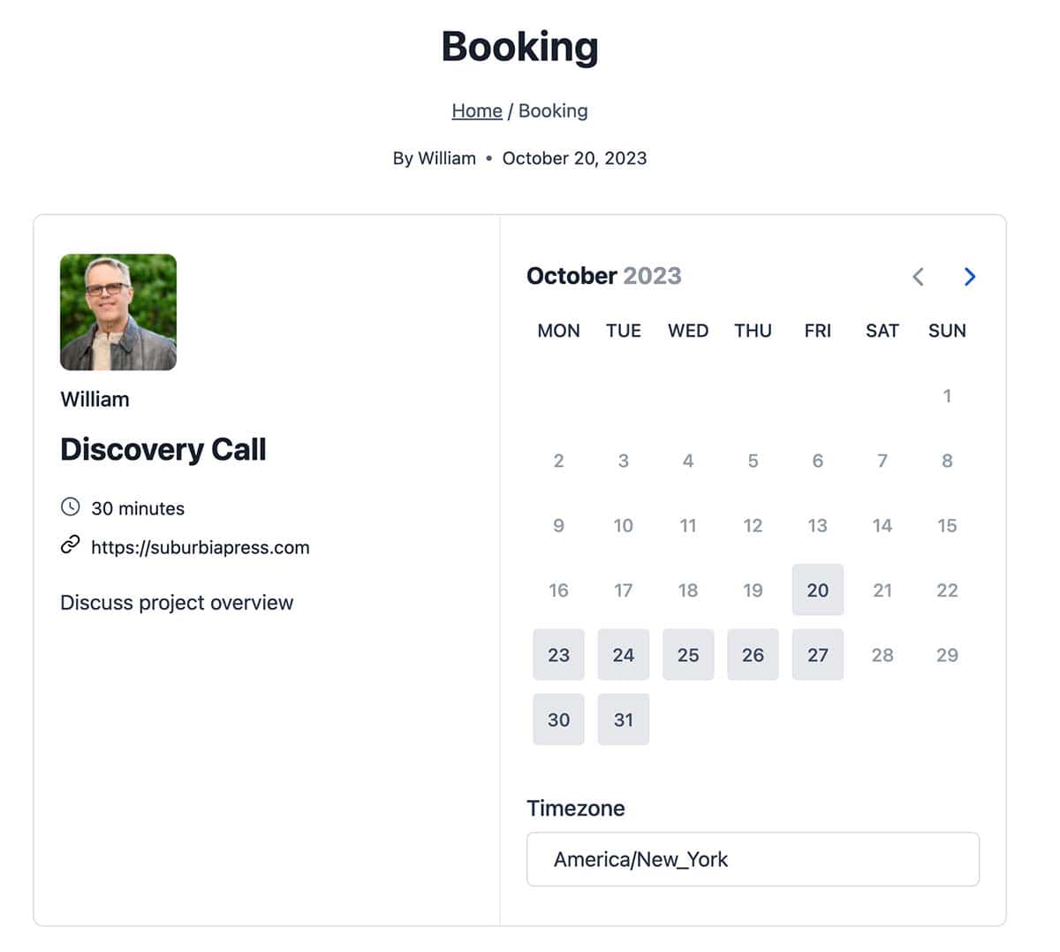The height and width of the screenshot is (952, 1060).
Task: Click the MON weekday header
Action: pos(558,331)
